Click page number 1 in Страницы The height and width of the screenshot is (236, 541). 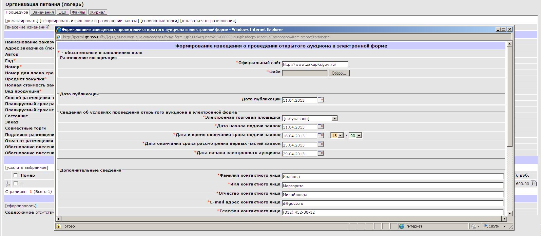point(31,192)
